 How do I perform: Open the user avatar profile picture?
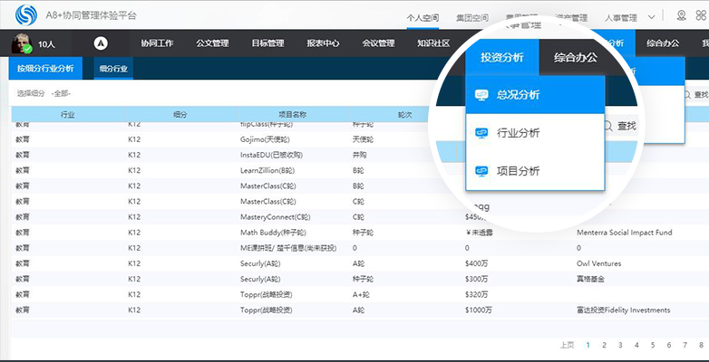(x=21, y=43)
